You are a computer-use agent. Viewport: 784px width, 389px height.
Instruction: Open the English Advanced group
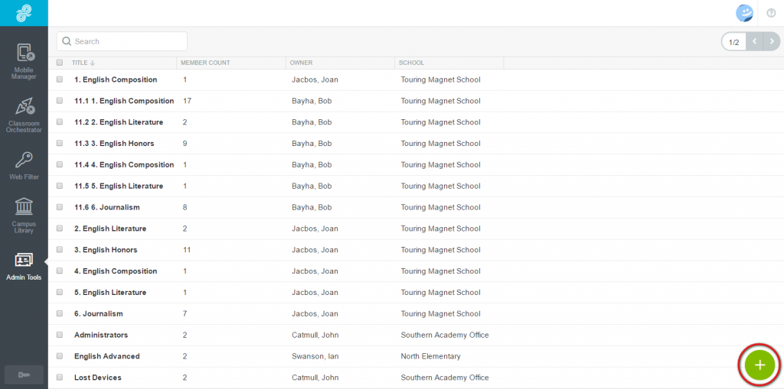tap(107, 356)
